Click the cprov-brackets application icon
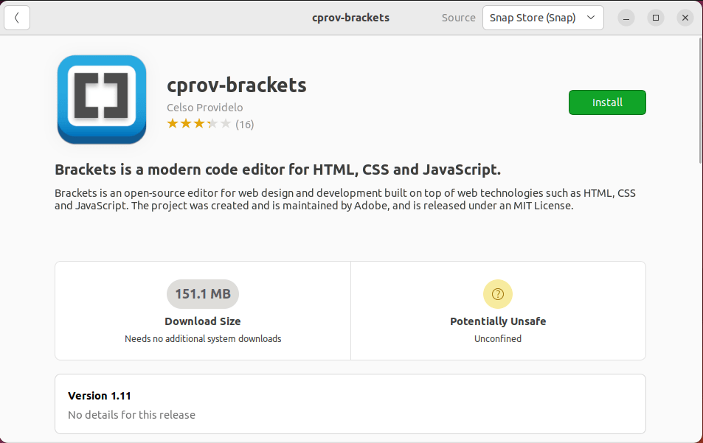The width and height of the screenshot is (703, 443). [101, 100]
